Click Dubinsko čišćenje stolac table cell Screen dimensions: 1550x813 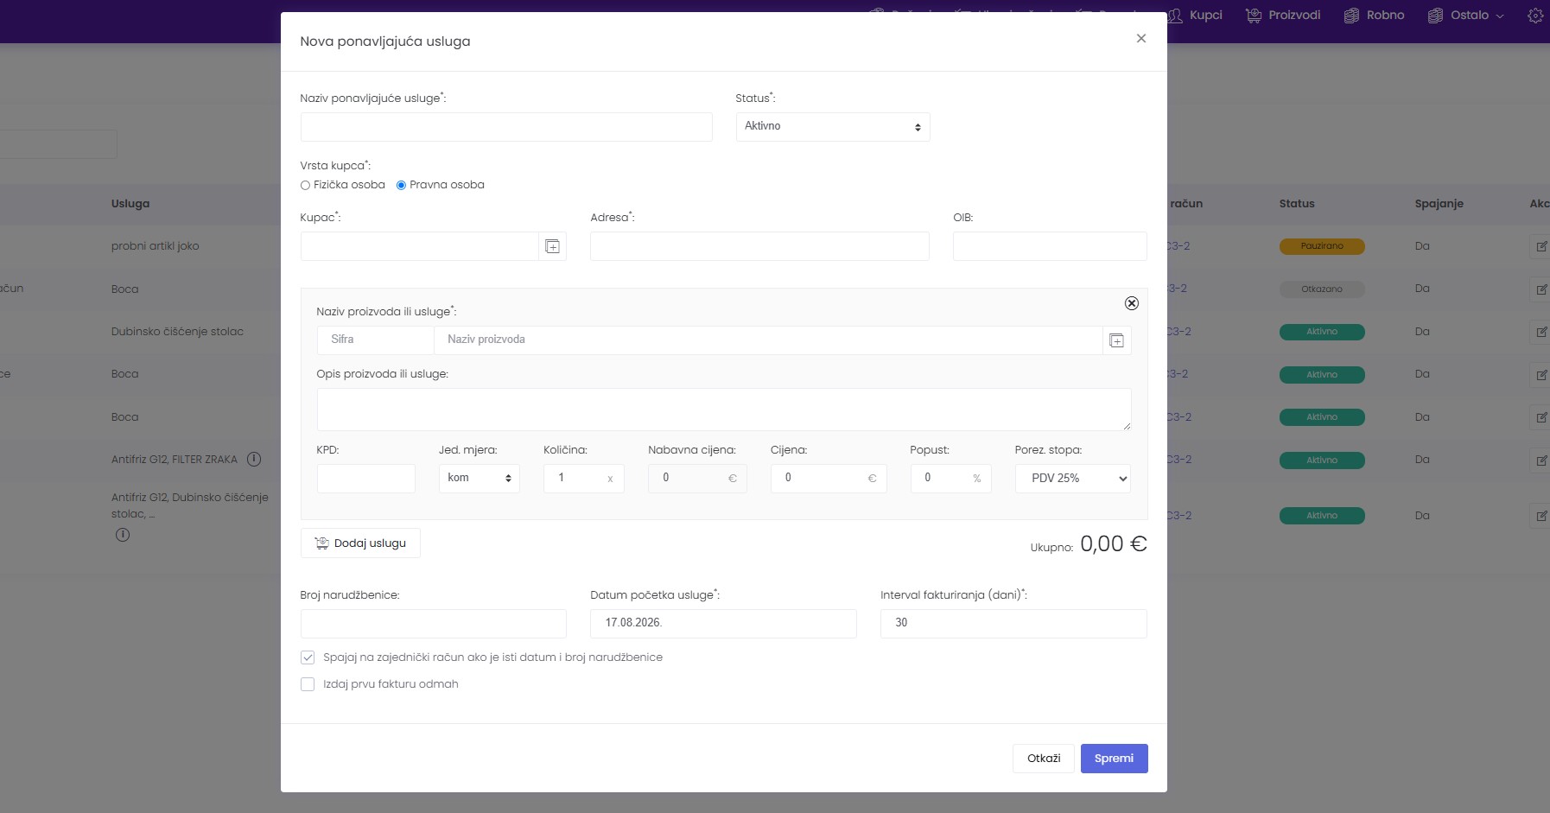point(177,332)
